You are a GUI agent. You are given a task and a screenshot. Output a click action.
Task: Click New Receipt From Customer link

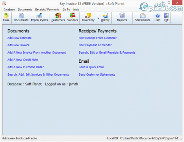(x=98, y=38)
